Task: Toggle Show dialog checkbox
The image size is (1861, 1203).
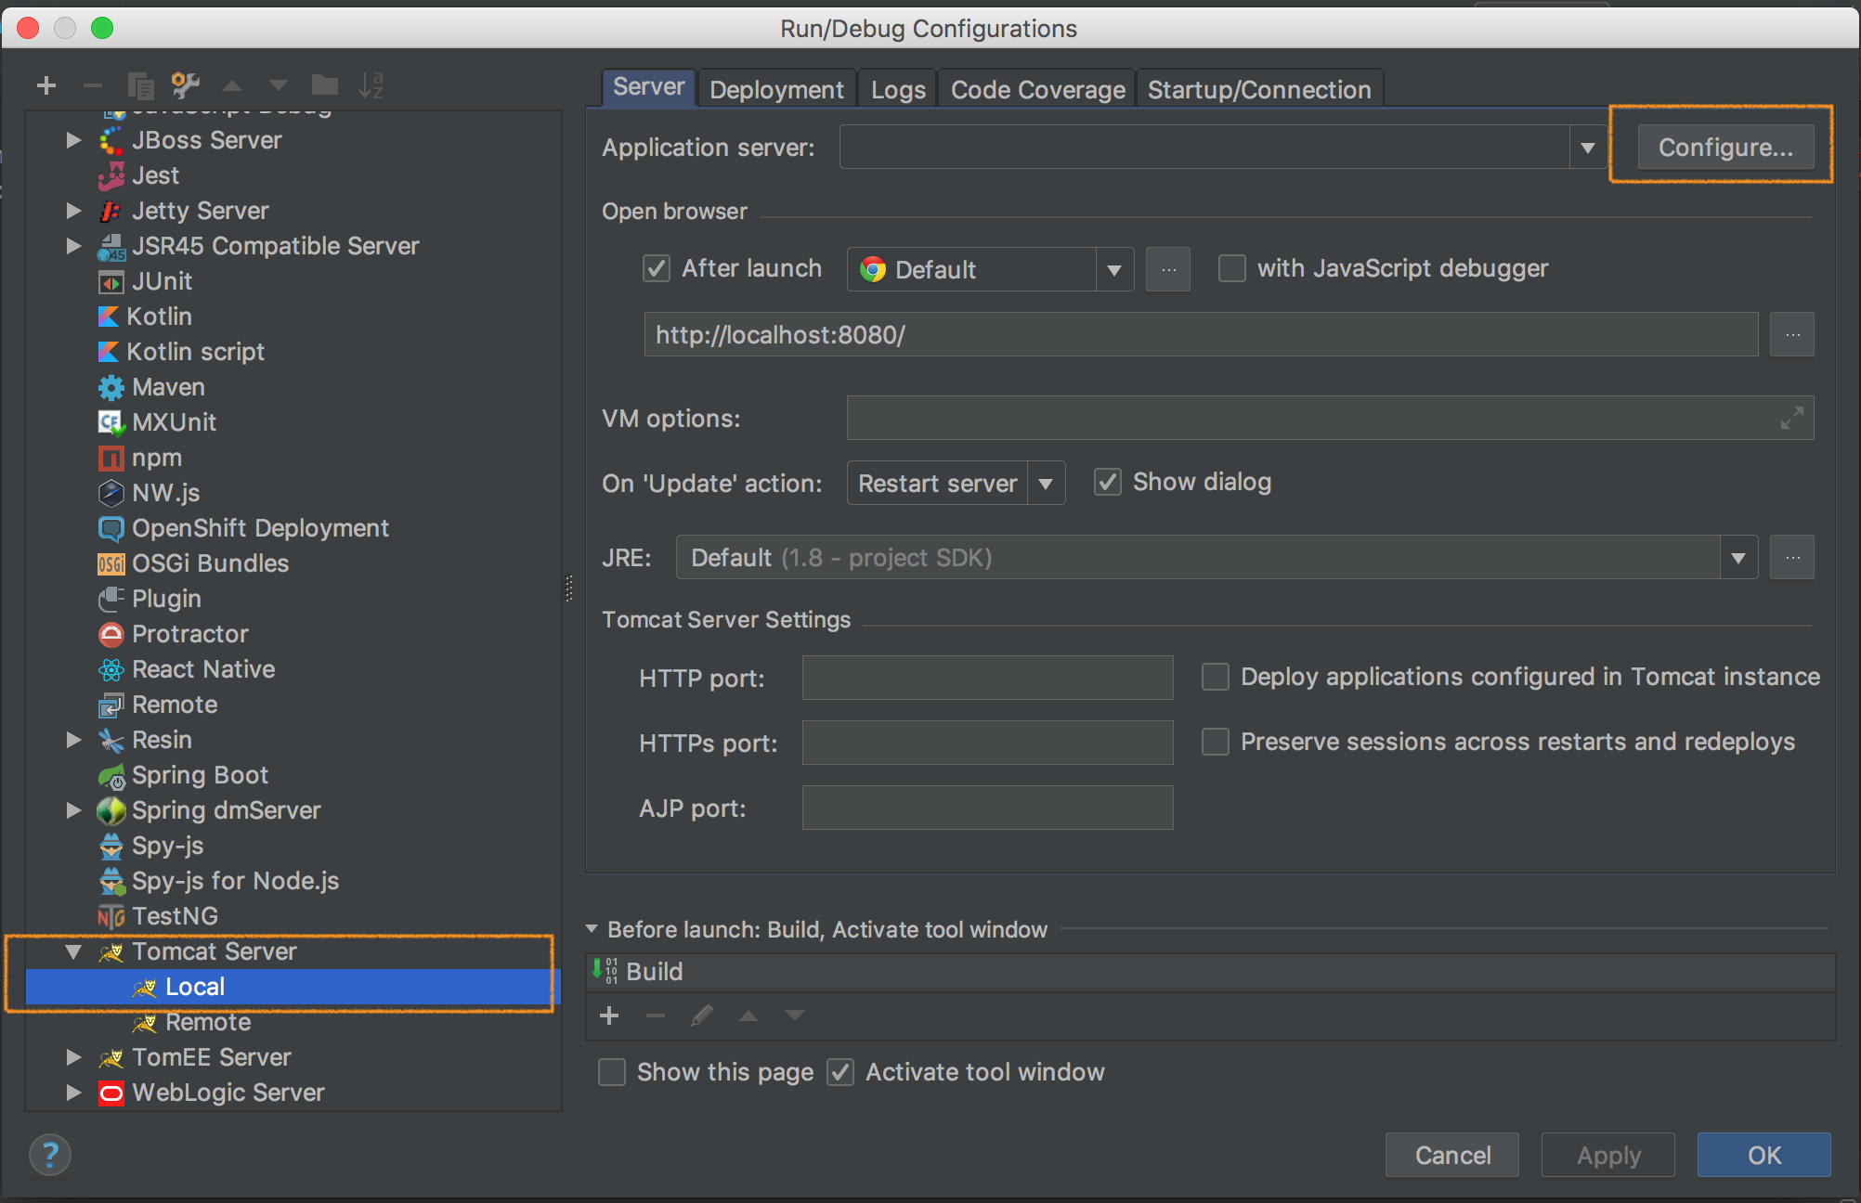Action: tap(1108, 482)
